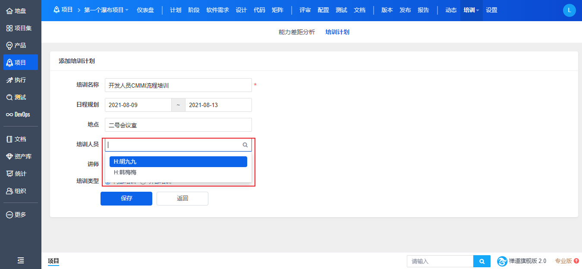This screenshot has width=582, height=269.
Task: Open the 设计 menu item
Action: tap(241, 10)
